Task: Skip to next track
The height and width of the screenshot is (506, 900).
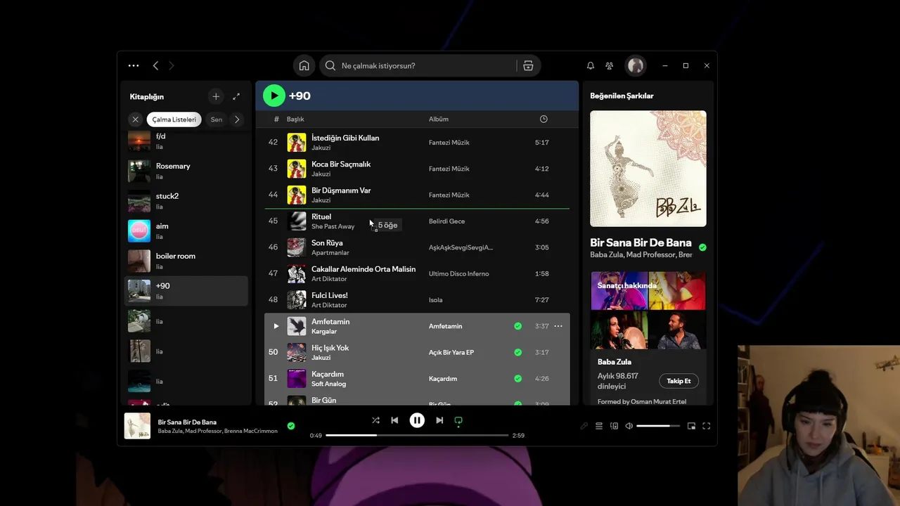Action: 439,420
